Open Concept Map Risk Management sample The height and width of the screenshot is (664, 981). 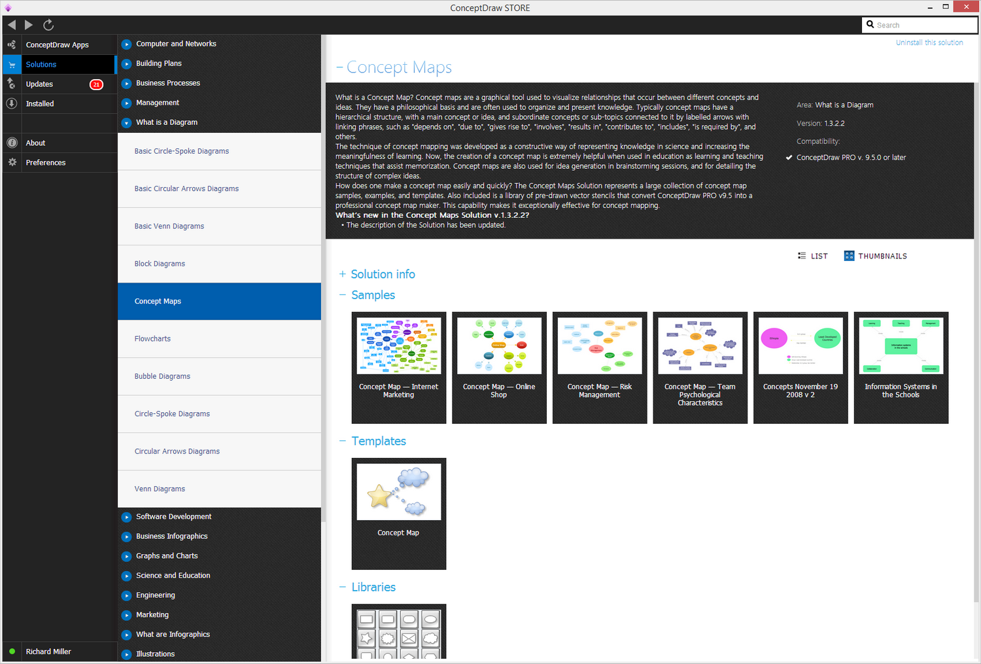coord(600,368)
